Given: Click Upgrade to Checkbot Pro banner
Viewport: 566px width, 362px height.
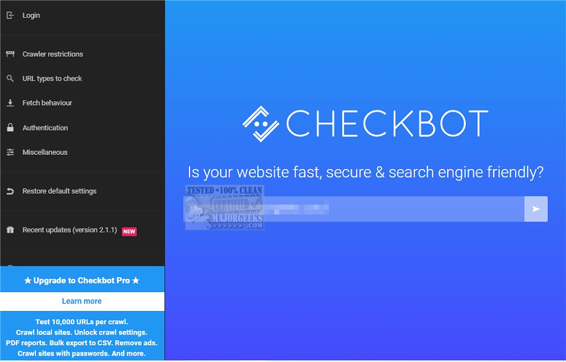Looking at the screenshot, I should tap(82, 280).
